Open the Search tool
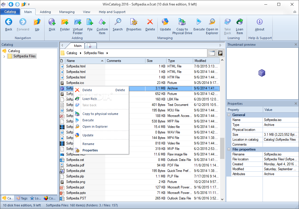 pos(118,24)
